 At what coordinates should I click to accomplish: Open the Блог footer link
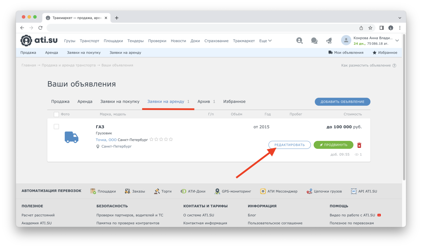point(252,215)
